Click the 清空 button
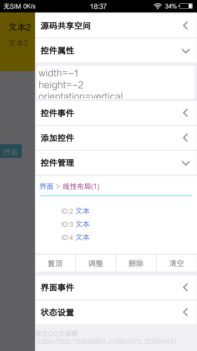Image resolution: width=197 pixels, height=351 pixels. pyautogui.click(x=177, y=263)
